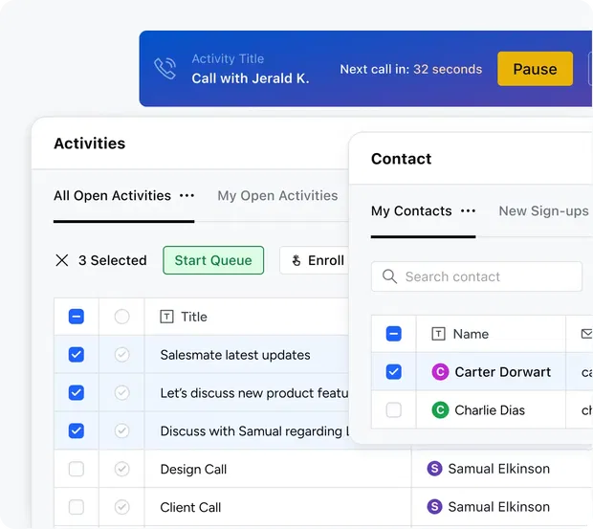Open Carter Dorwart contact
The image size is (593, 529).
(502, 372)
